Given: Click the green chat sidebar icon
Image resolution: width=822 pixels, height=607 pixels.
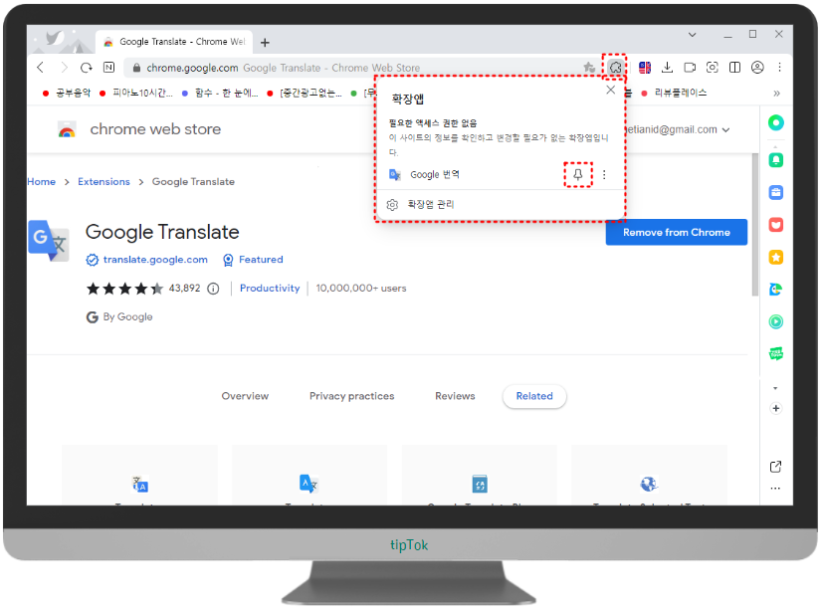Looking at the screenshot, I should (776, 354).
